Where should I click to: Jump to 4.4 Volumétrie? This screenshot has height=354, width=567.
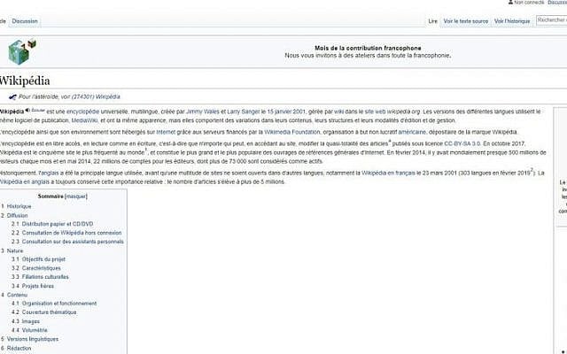[29, 330]
